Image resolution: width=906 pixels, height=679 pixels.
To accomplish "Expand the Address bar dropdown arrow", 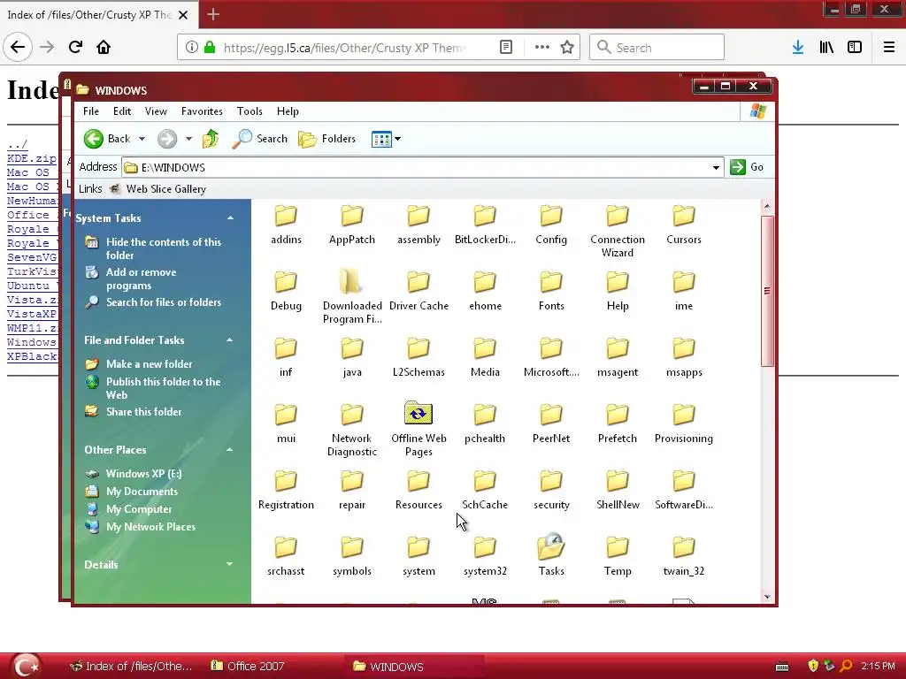I will tap(716, 167).
